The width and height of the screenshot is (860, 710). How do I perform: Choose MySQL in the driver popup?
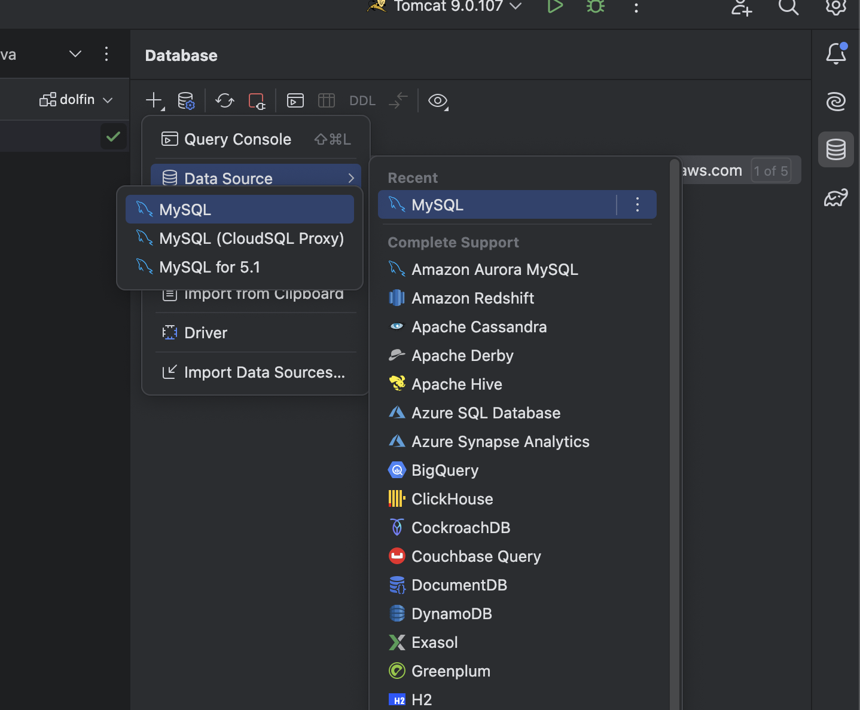coord(240,209)
